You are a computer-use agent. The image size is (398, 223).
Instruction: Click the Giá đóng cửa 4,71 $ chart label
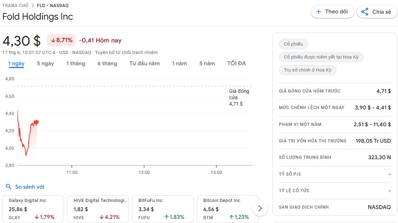point(239,97)
